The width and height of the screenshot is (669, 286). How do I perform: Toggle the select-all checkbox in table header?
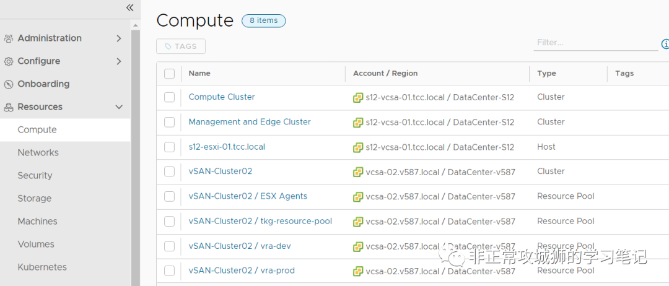coord(169,74)
